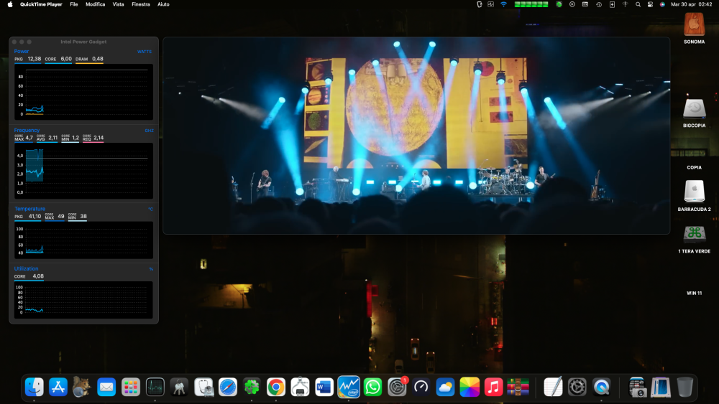The image size is (719, 404).
Task: Launch Disk Utility from the Dock
Action: pos(203,387)
